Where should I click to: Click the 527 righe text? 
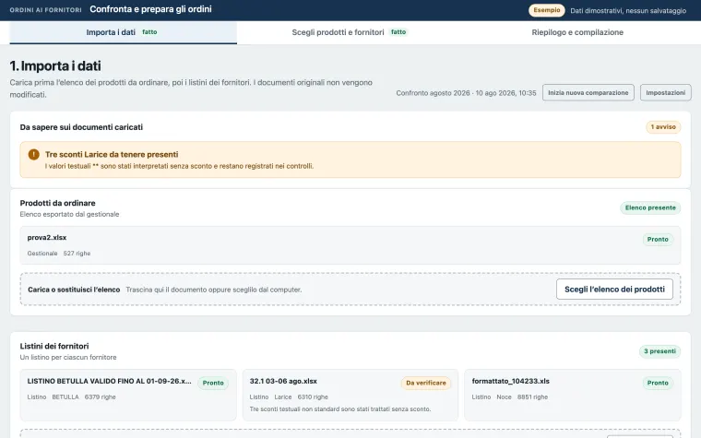77,254
